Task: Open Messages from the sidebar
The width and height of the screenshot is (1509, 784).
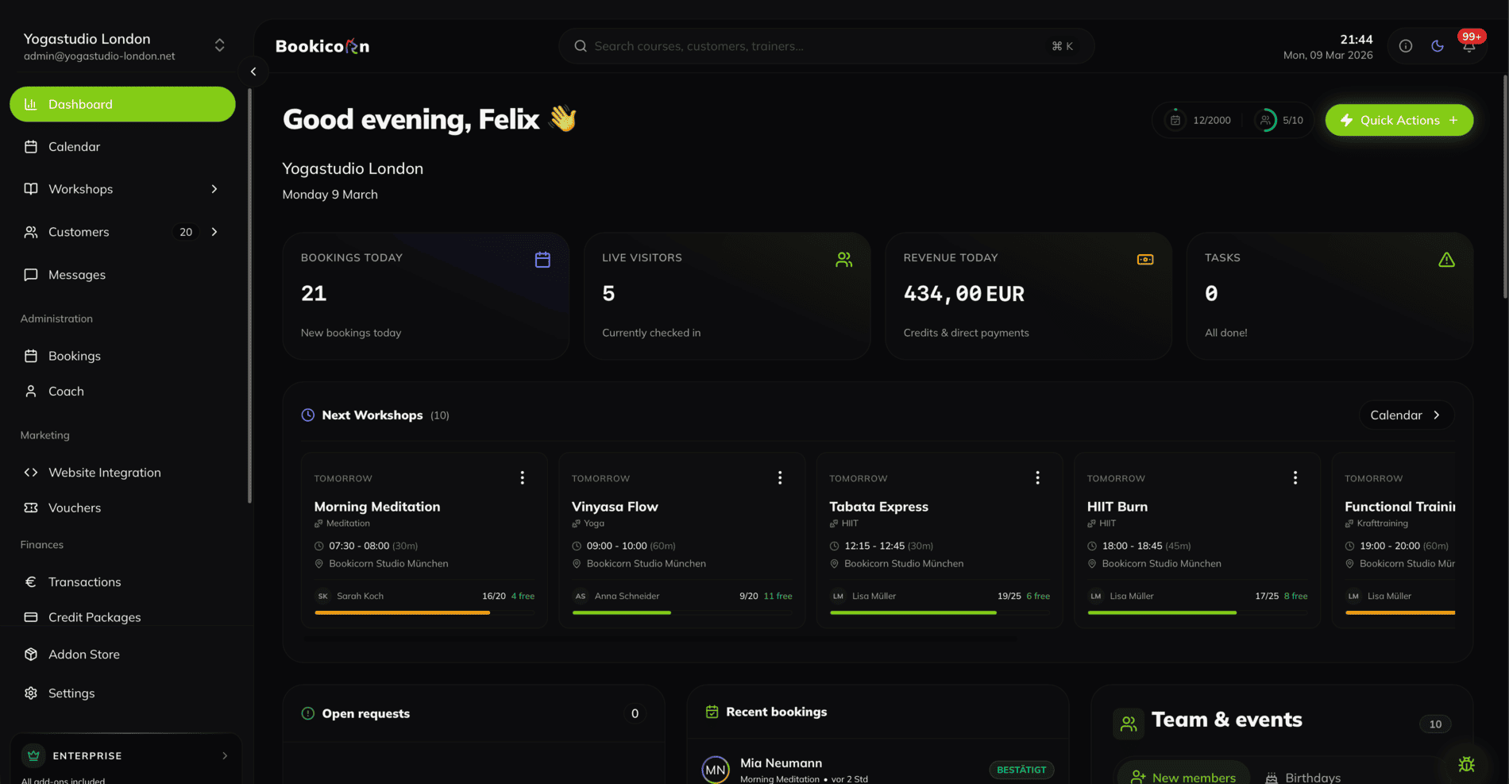Action: (x=76, y=274)
